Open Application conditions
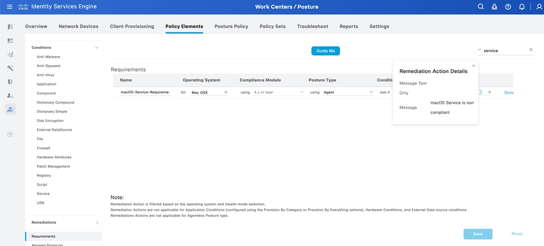This screenshot has width=544, height=246. [46, 84]
